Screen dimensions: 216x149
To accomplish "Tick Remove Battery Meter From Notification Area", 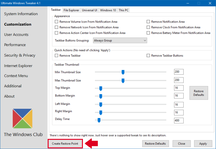I will point(148,33).
